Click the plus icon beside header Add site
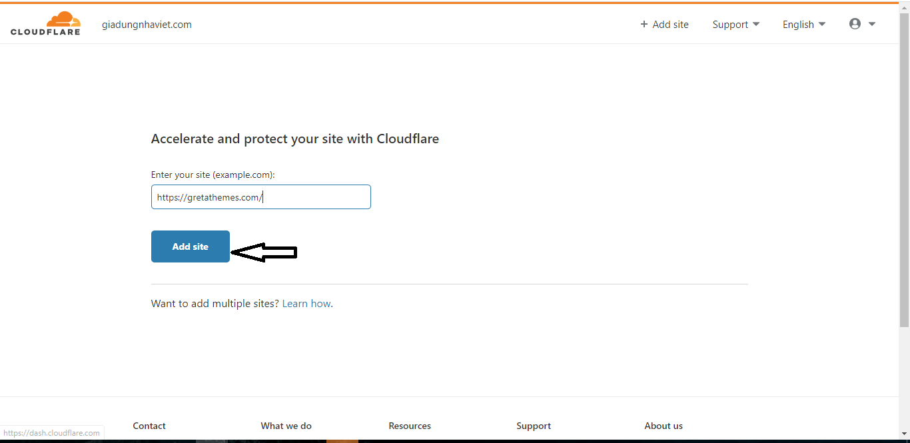This screenshot has width=910, height=443. point(644,25)
